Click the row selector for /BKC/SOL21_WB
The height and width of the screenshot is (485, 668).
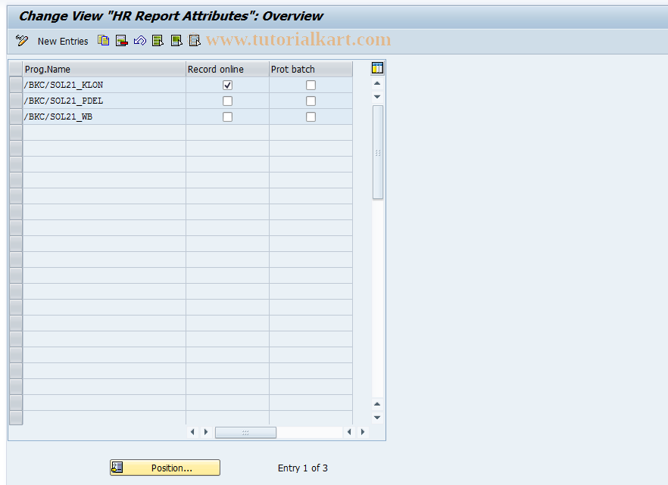point(16,117)
